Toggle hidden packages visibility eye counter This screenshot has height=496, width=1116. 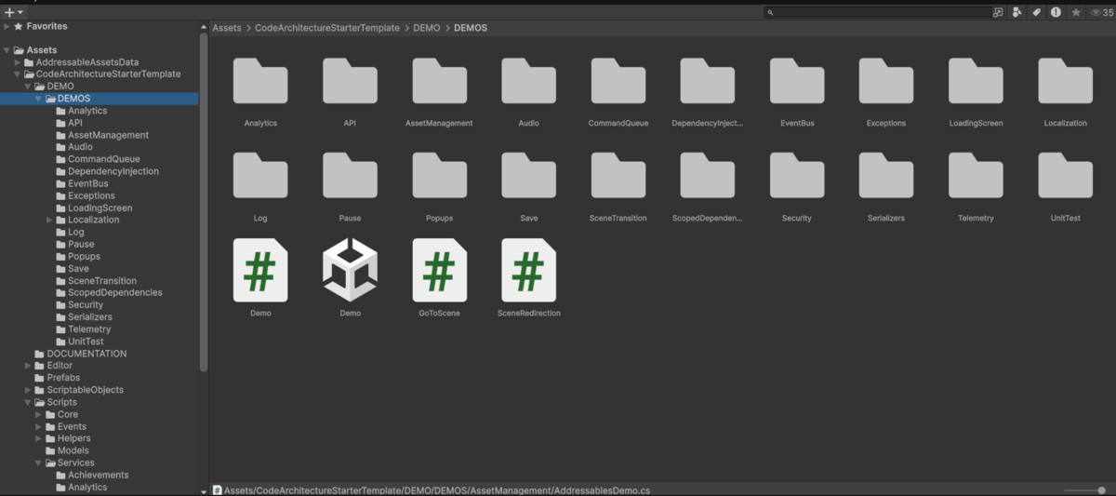tap(1100, 12)
